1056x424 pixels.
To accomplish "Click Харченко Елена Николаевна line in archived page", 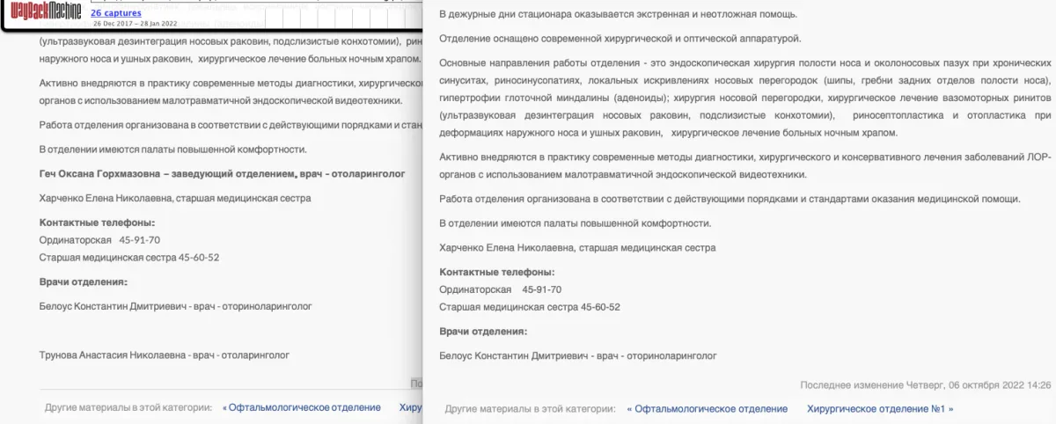I will [175, 199].
